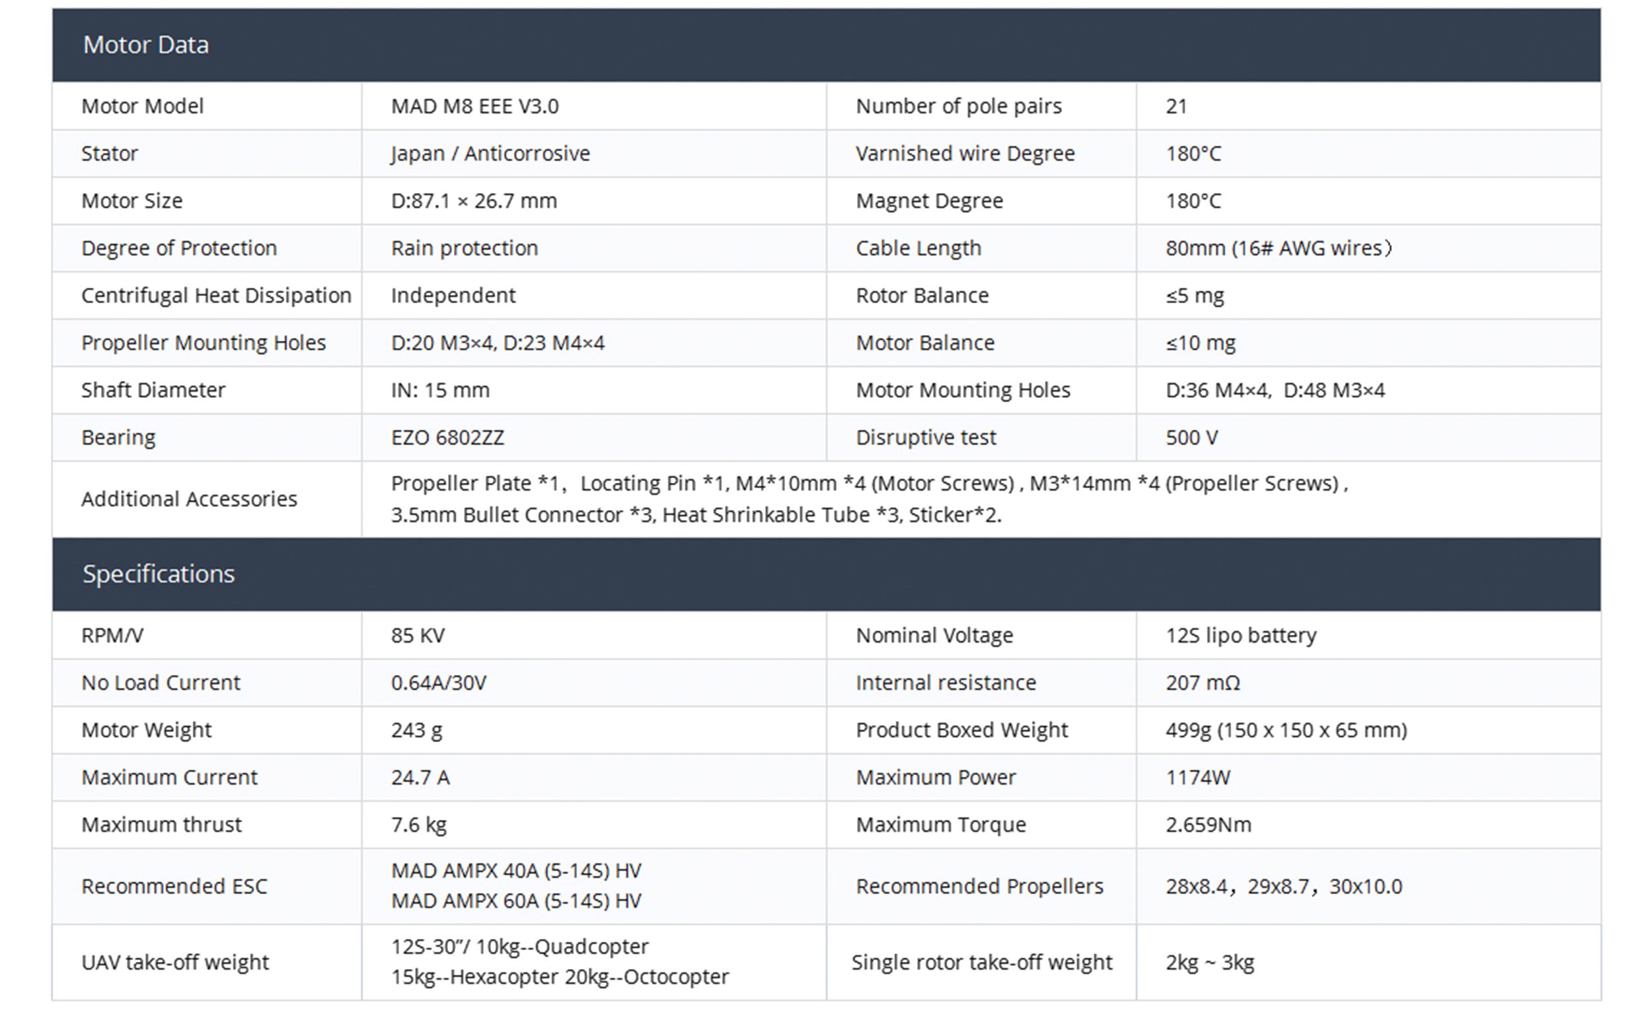Select the 28x8.4, 29x8.7, 30x10.0 propellers value
Screen dimensions: 1652x1020
coord(1283,887)
